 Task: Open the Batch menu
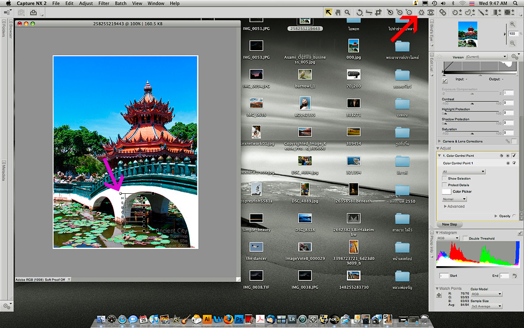coord(120,3)
